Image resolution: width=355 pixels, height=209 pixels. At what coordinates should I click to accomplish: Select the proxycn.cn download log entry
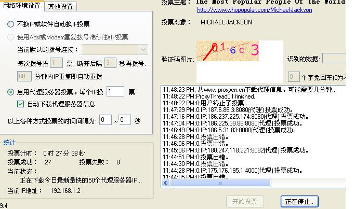[x=249, y=90]
